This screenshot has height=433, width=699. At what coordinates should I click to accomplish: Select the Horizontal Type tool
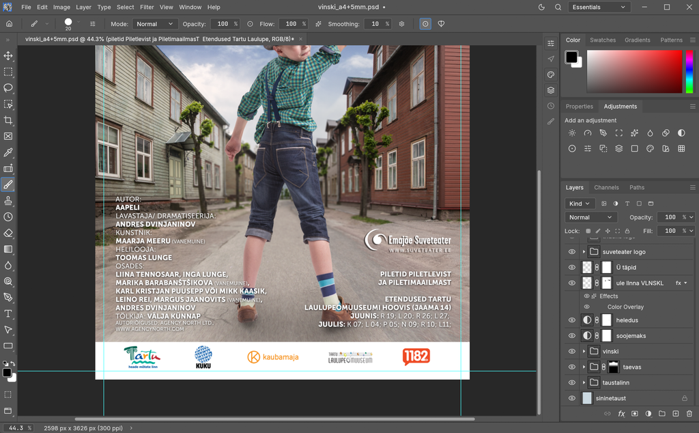click(8, 313)
